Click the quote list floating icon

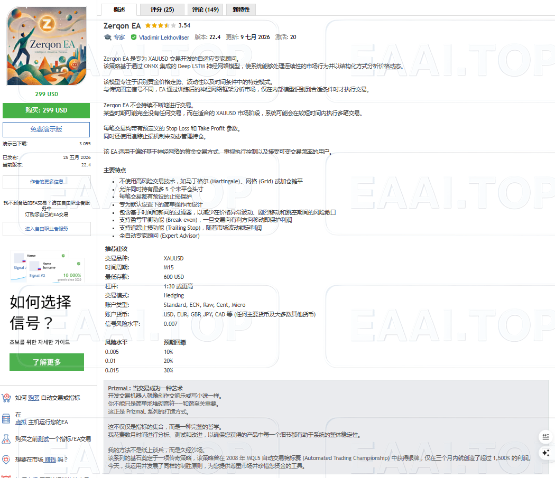pyautogui.click(x=545, y=437)
